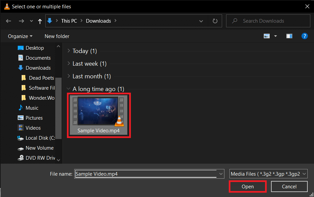Click the Cancel button
The image size is (314, 197).
(289, 186)
